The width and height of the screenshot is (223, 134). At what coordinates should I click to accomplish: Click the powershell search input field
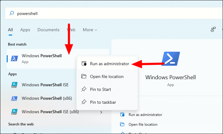[x=114, y=13]
